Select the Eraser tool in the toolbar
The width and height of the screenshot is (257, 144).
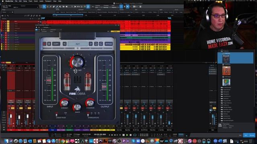[x=54, y=7]
